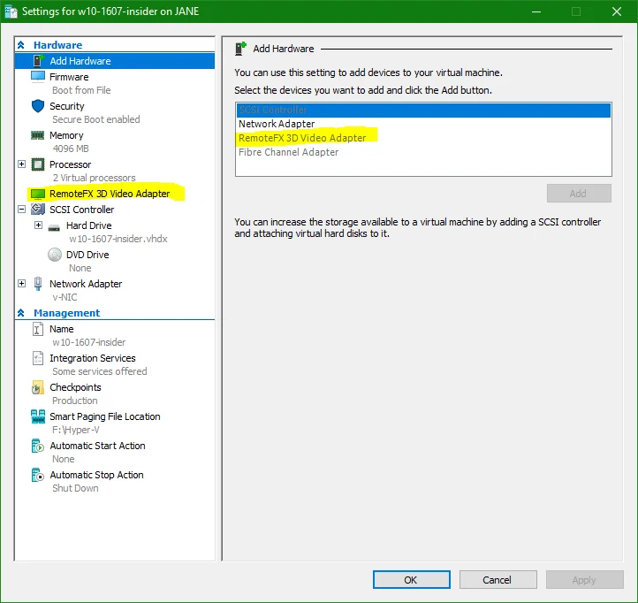
Task: Select Network Adapter in the hardware tree
Action: 86,284
